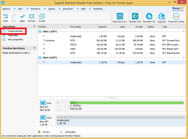The height and width of the screenshot is (139, 188).
Task: Expand the dropdown arrow after Wizard
Action: tap(59, 9)
